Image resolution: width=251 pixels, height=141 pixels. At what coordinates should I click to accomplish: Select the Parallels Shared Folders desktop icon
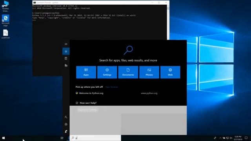5,6
